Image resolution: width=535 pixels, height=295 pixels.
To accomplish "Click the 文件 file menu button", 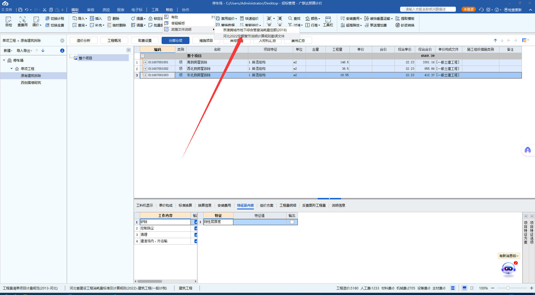I will [x=7, y=10].
